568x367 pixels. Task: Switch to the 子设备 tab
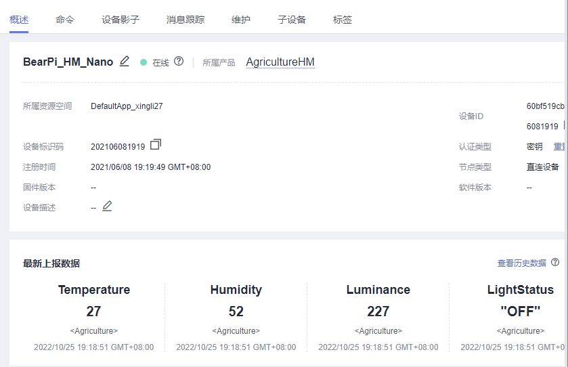292,20
